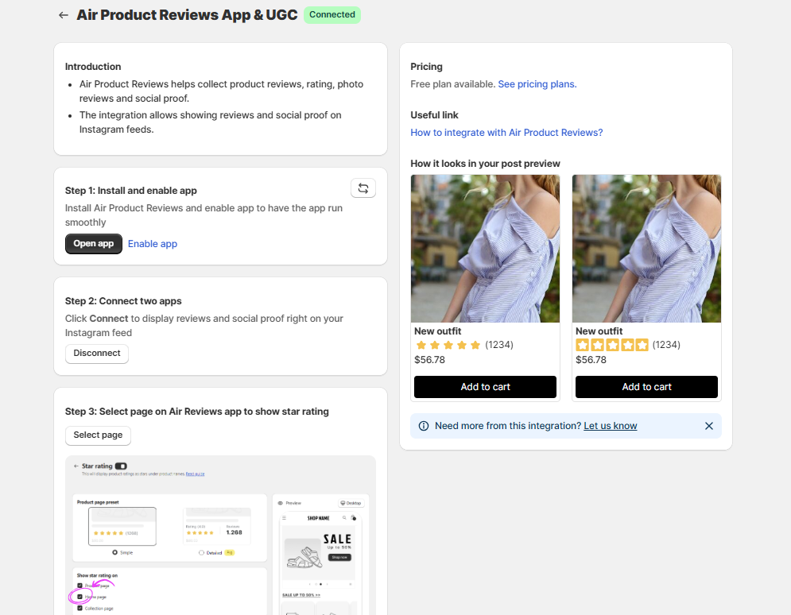Click the Enable app link
791x615 pixels.
tap(153, 244)
